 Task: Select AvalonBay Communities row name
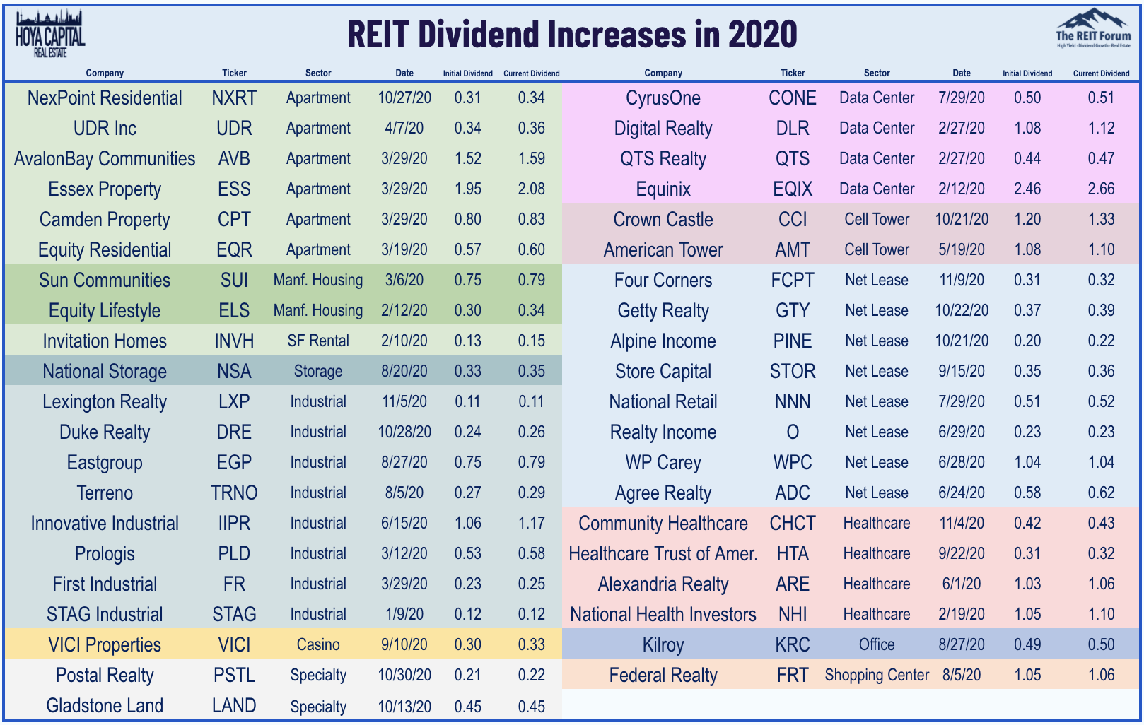click(x=105, y=159)
